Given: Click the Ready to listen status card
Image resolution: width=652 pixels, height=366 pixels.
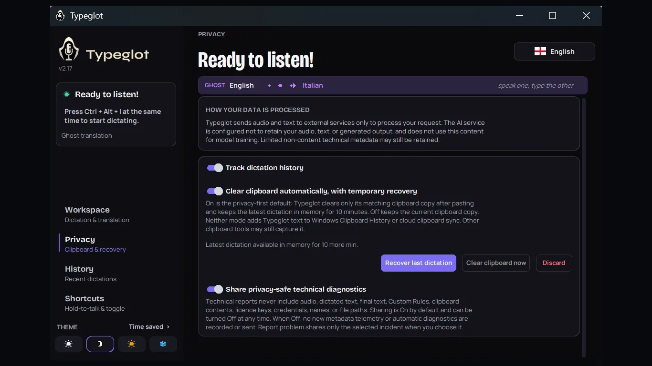Looking at the screenshot, I should [116, 114].
